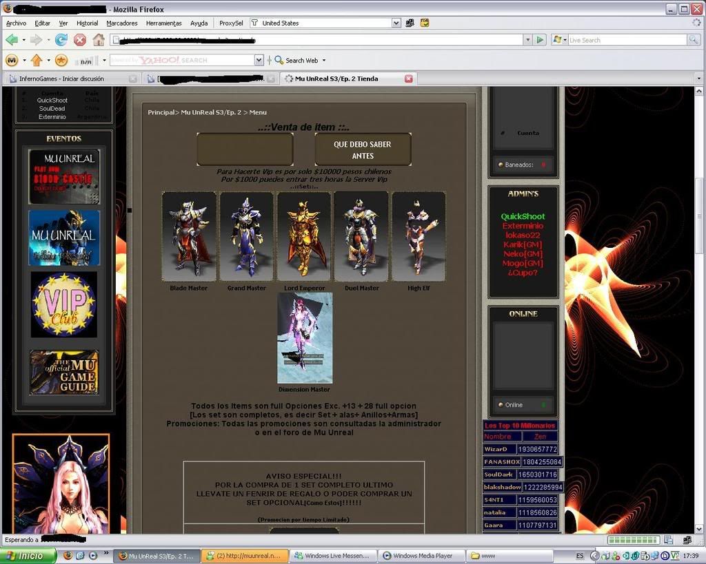Open the official MU Game Guide banner
706x564 pixels.
(64, 373)
